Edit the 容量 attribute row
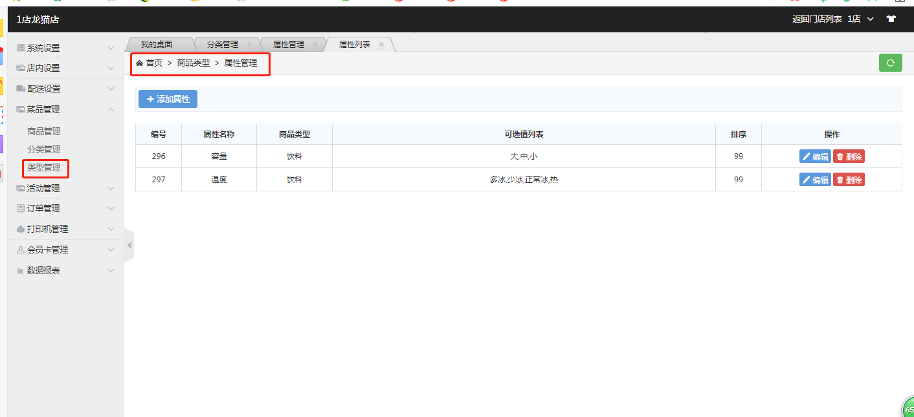Screen dimensions: 914x417 tap(815, 156)
